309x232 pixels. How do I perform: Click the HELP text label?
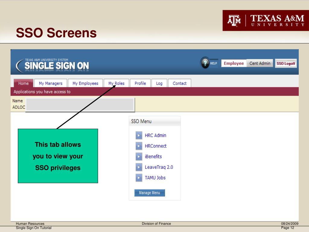point(213,63)
